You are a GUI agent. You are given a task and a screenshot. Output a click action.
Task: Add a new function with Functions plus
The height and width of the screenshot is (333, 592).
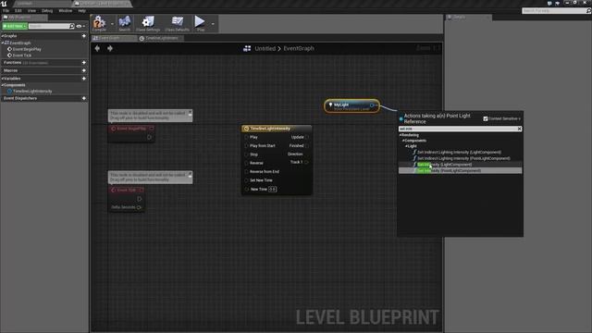(84, 63)
